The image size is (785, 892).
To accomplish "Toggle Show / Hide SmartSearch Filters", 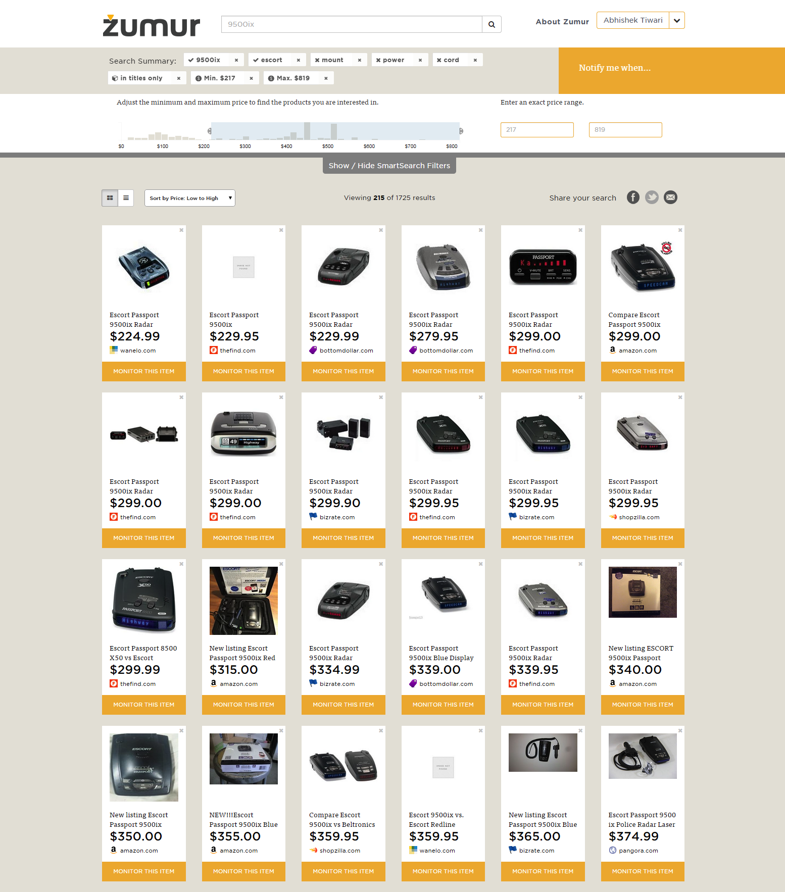I will click(x=389, y=166).
